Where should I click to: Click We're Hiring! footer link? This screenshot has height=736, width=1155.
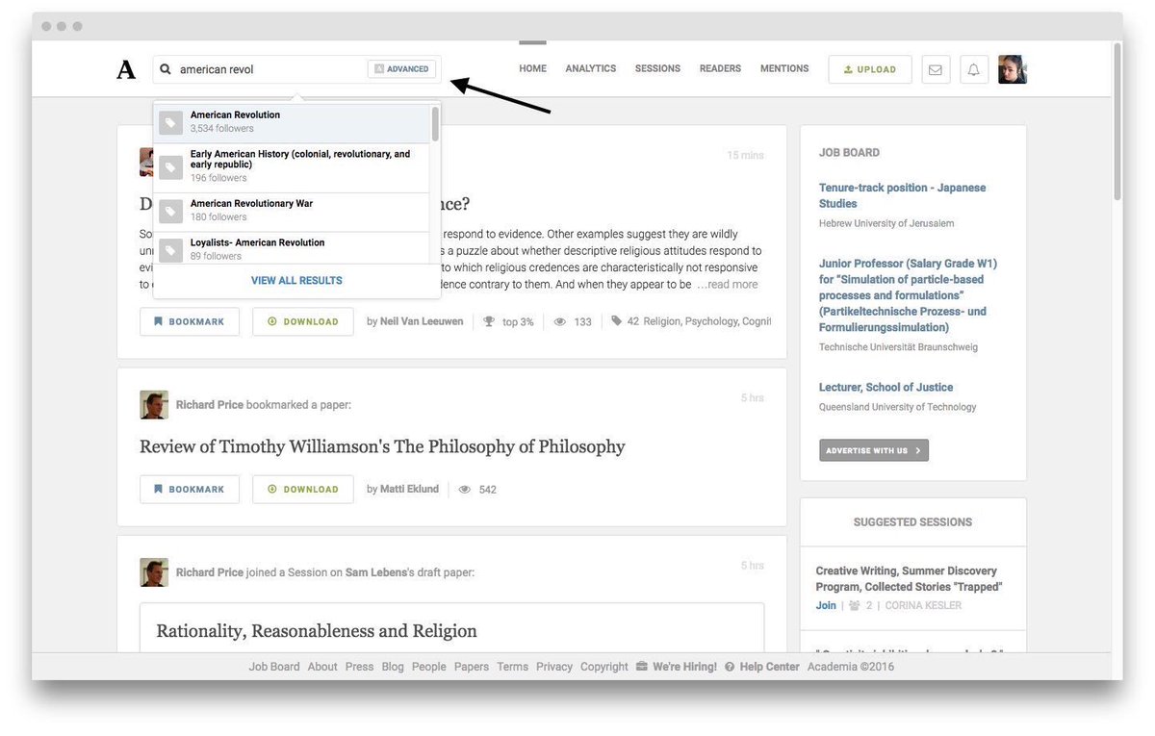[684, 667]
